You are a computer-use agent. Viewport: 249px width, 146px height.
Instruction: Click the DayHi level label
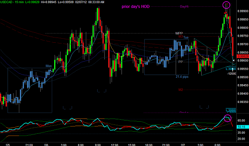[x=184, y=6]
